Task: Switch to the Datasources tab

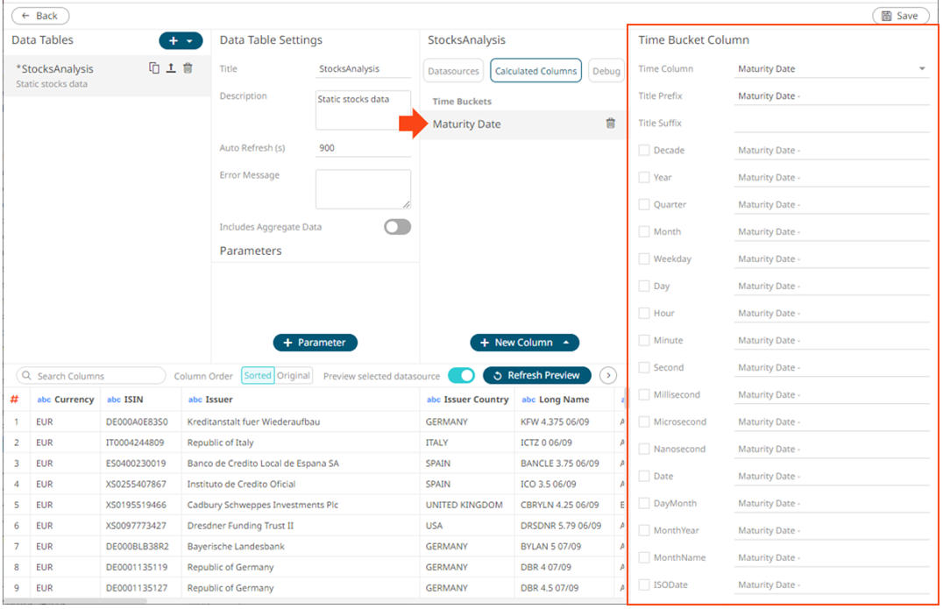Action: pyautogui.click(x=454, y=71)
